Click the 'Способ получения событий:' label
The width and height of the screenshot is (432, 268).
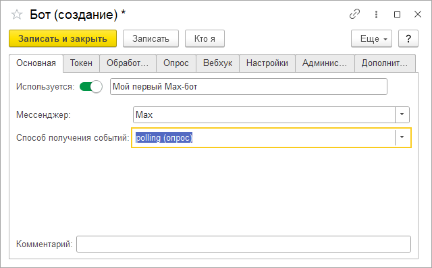click(x=72, y=137)
